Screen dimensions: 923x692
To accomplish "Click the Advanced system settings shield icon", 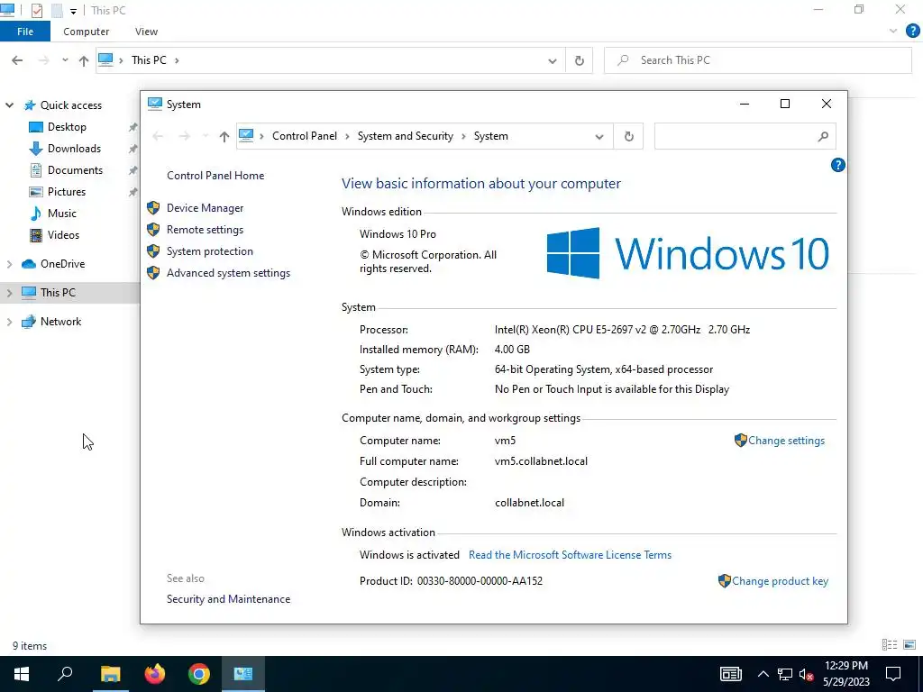I will coord(153,273).
